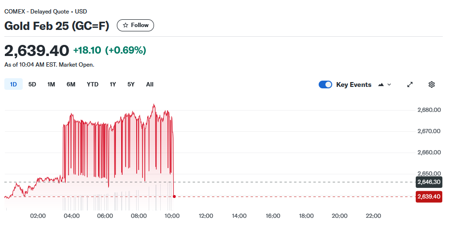450x225 pixels.
Task: Click the 2,660.00 axis label
Action: coord(429,153)
